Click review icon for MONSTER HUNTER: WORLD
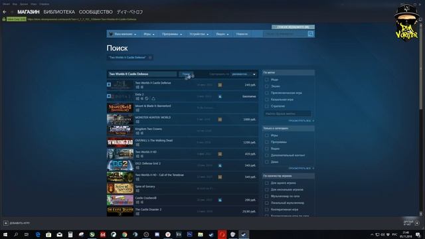 (x=220, y=119)
